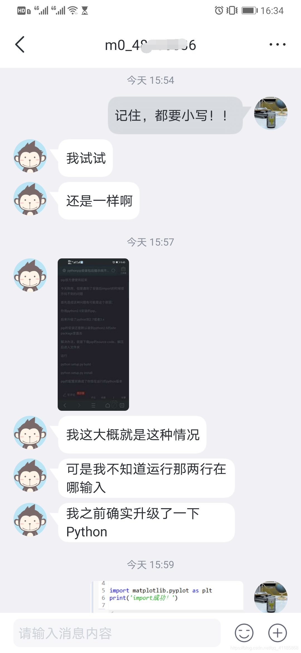Select the 我这大概就是这种情况 bubble
This screenshot has height=653, width=301.
click(132, 434)
